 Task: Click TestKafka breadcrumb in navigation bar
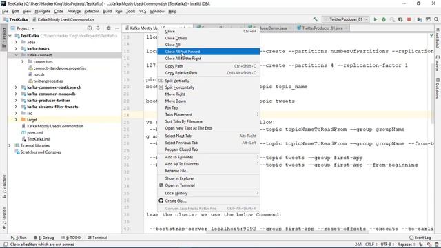[x=16, y=19]
